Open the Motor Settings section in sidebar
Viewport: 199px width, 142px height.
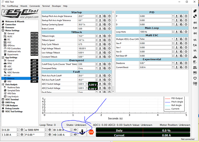click(12, 30)
